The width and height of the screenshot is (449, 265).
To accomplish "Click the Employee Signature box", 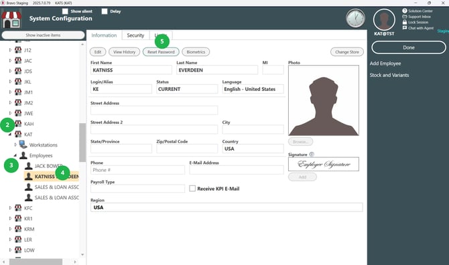I will click(x=324, y=164).
